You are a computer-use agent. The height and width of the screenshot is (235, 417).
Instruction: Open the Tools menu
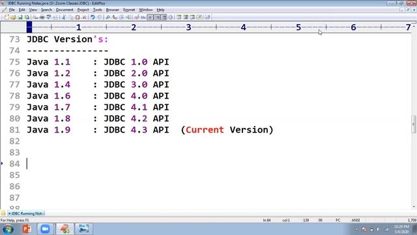click(x=97, y=10)
